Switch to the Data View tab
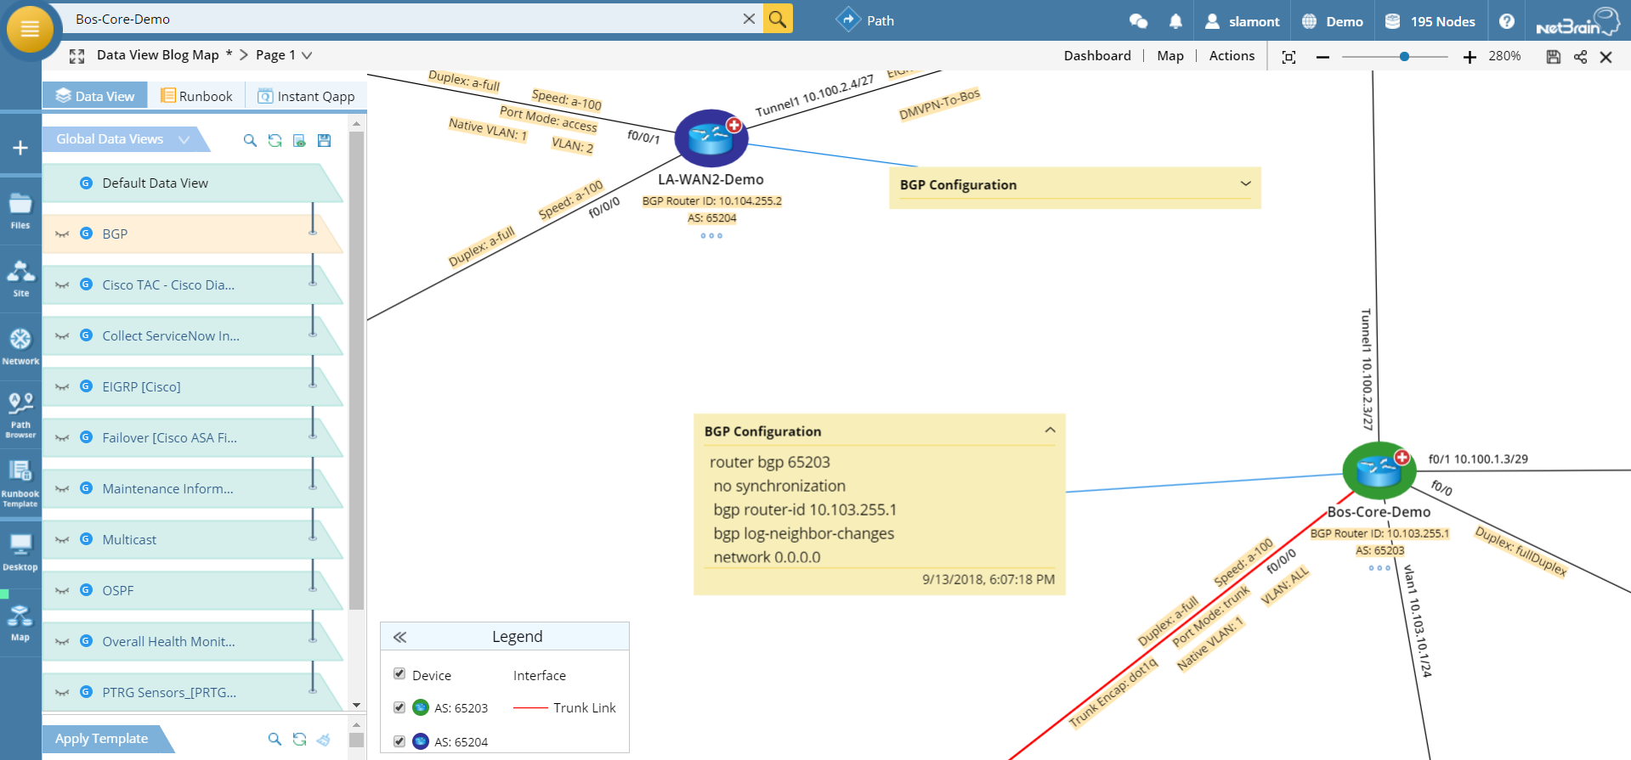Screen dimensions: 1631x760 click(95, 96)
